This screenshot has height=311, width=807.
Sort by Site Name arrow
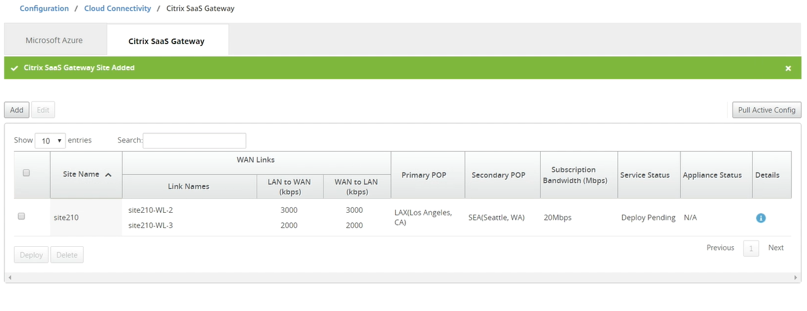click(x=108, y=174)
